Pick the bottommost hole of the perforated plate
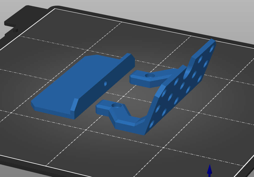 point(152,124)
